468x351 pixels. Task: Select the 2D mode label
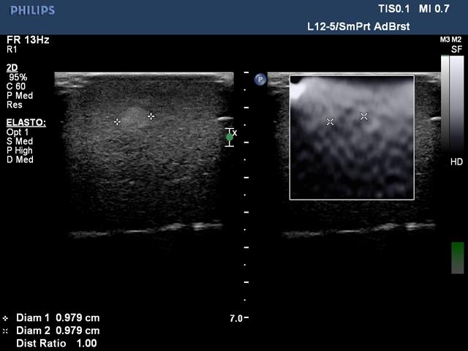12,67
